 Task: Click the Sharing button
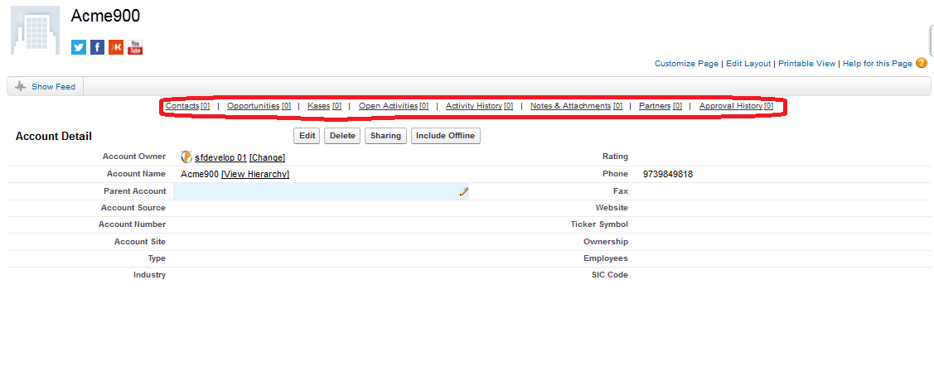click(x=385, y=136)
